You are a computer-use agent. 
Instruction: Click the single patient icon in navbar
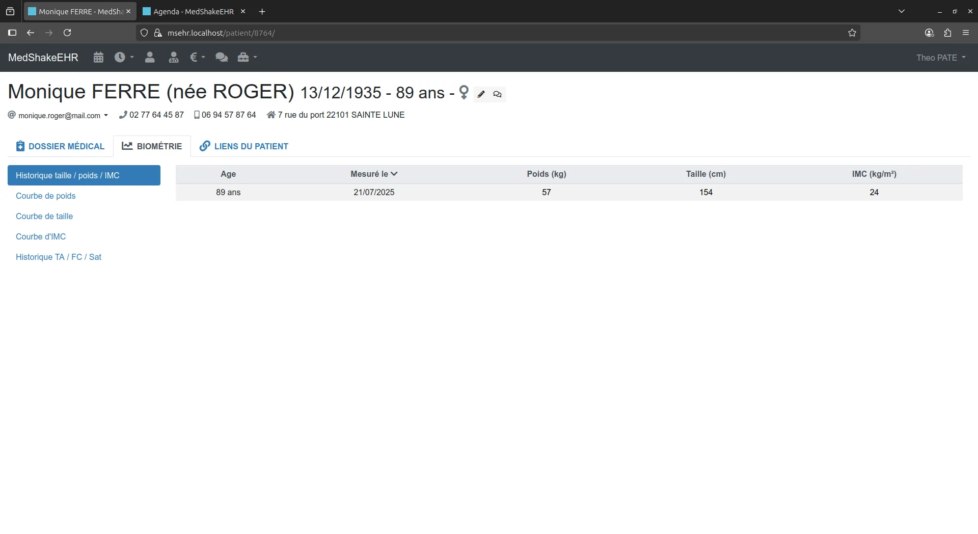(150, 58)
